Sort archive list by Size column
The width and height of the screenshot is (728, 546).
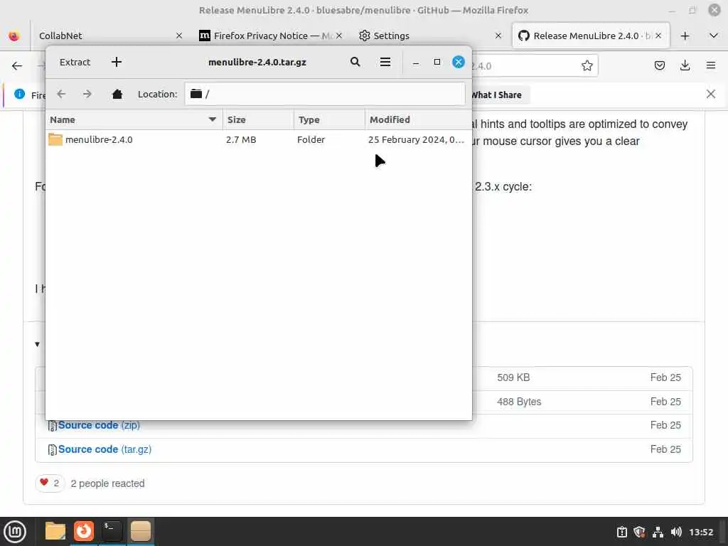tap(258, 119)
